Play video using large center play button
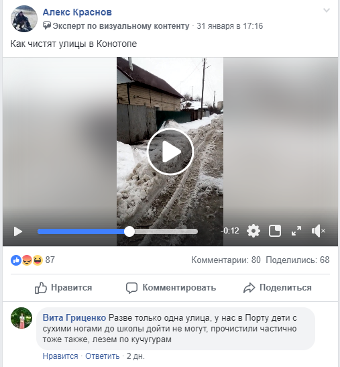 (170, 152)
